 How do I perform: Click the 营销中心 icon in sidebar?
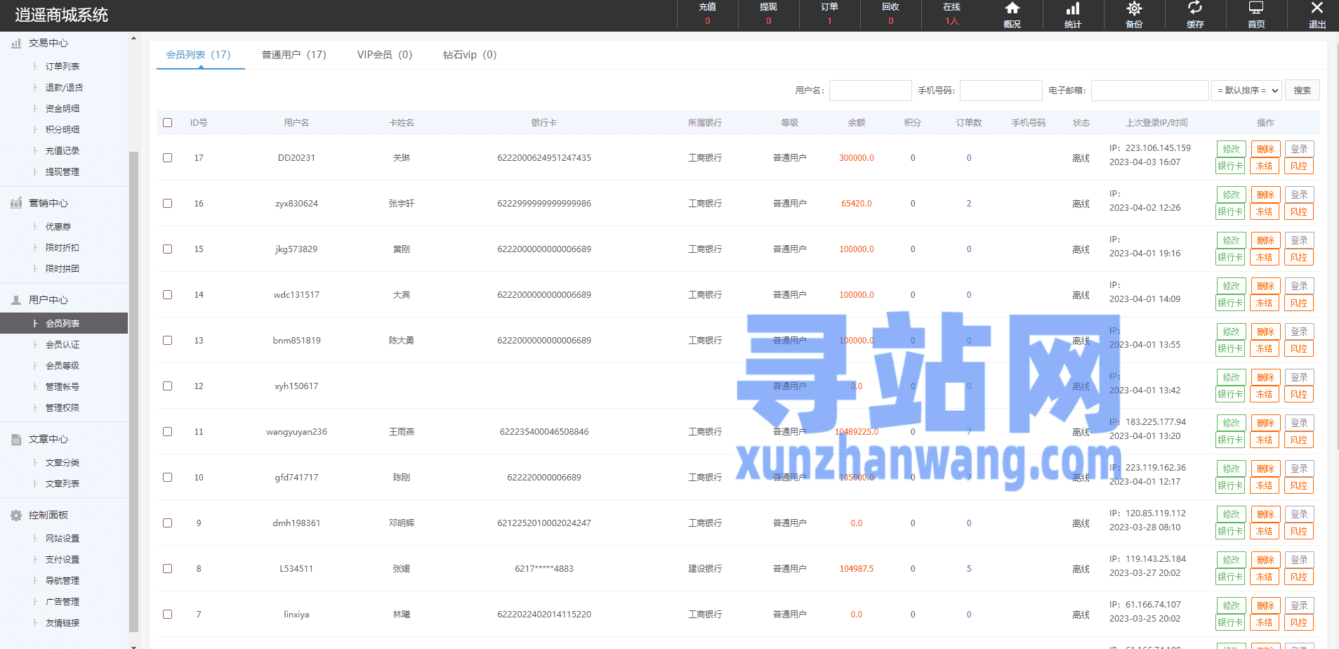tap(16, 203)
